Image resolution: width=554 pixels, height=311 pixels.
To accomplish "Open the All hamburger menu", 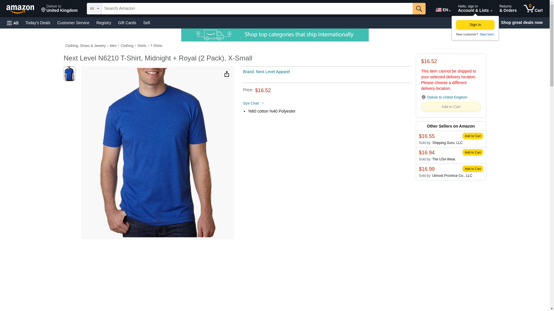I will [x=13, y=23].
